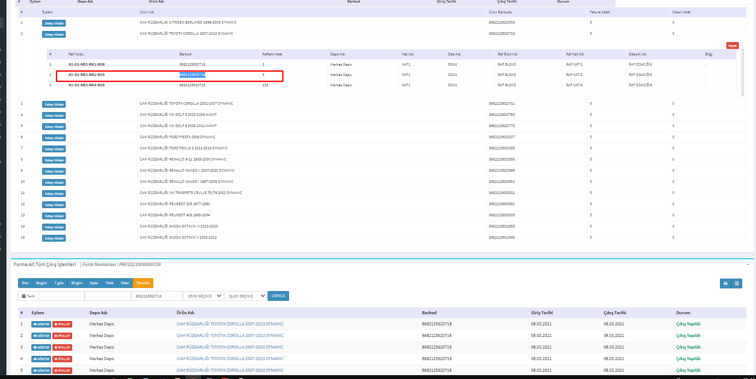Select the Yıllık date filter
756x379 pixels.
coord(110,283)
